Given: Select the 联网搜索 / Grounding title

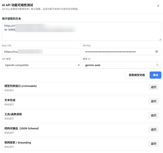Looking at the screenshot, I should tap(18, 142).
